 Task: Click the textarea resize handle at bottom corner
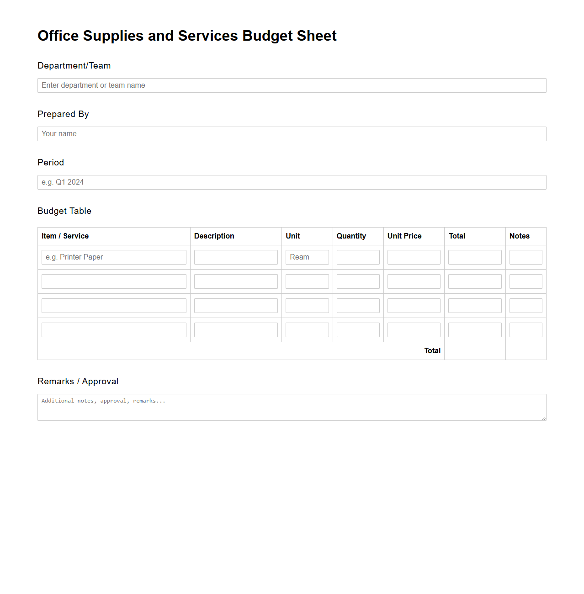pos(544,418)
